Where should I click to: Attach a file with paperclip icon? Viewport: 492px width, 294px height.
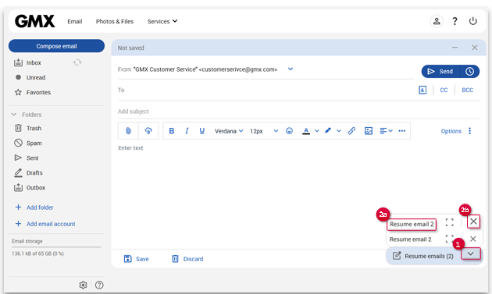pyautogui.click(x=128, y=131)
